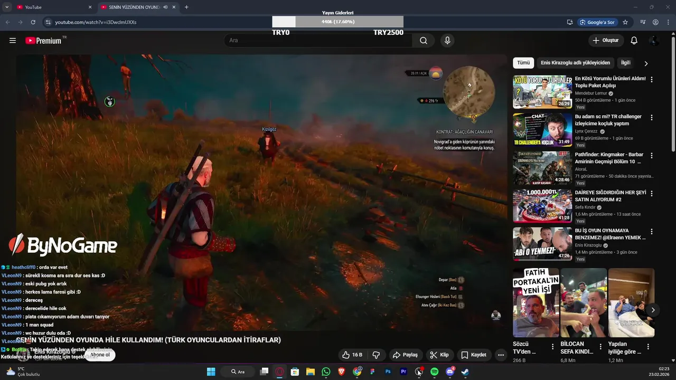Open options menu for BİLOCAN SEFA KINDI short
676x380 pixels.
pos(600,347)
